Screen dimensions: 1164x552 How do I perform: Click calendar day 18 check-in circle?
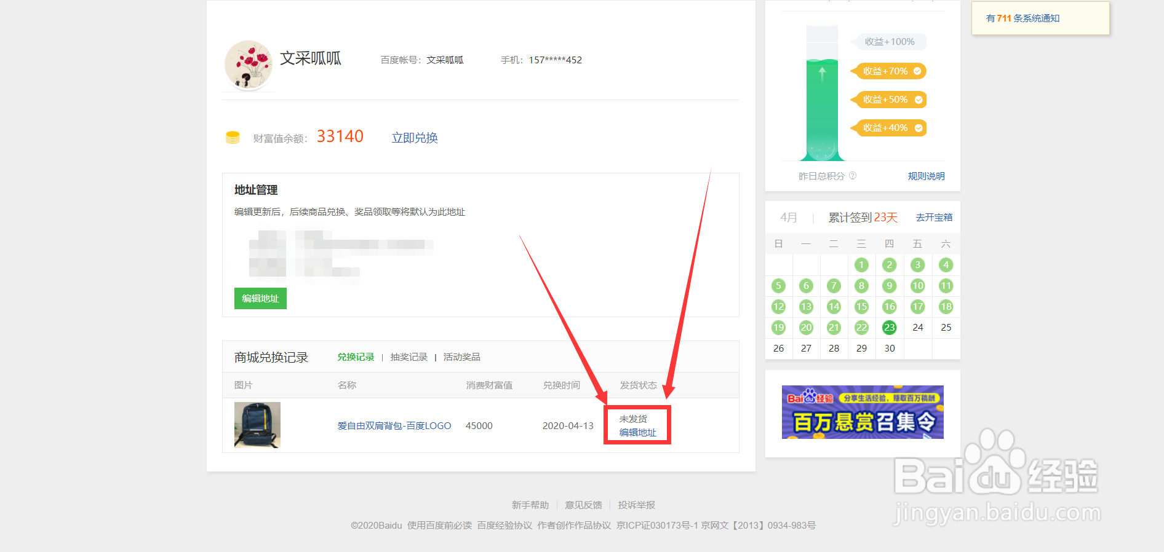pos(946,307)
